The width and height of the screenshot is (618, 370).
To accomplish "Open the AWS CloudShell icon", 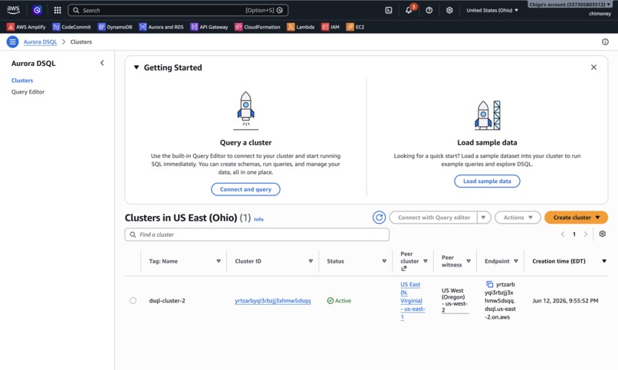I will point(389,10).
